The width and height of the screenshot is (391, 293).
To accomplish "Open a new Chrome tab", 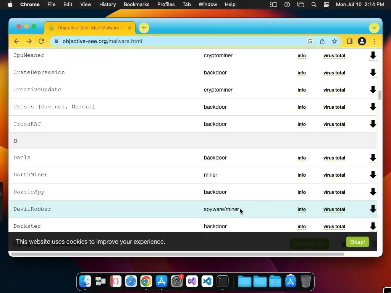I will (144, 27).
